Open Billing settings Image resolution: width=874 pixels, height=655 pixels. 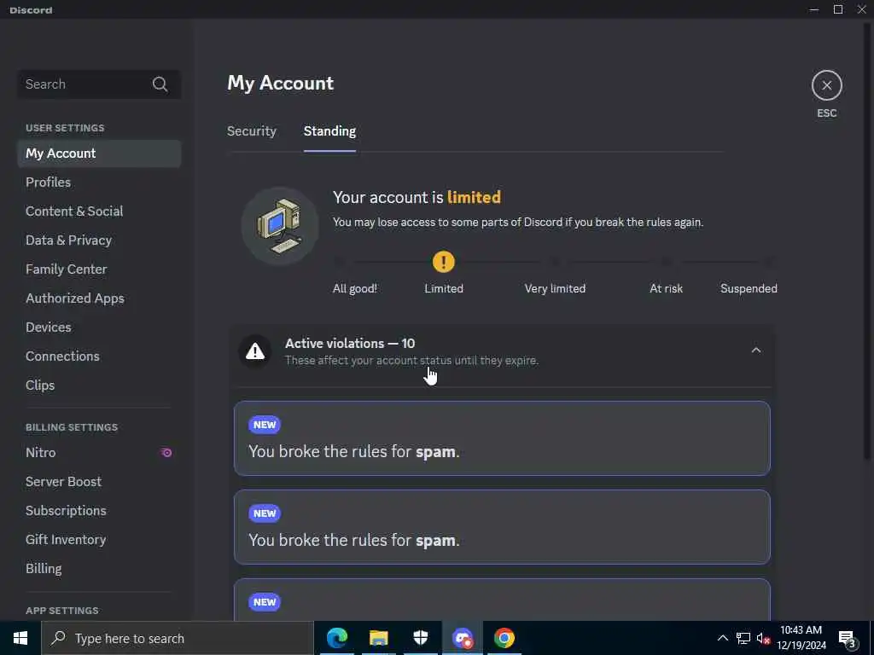pos(99,568)
